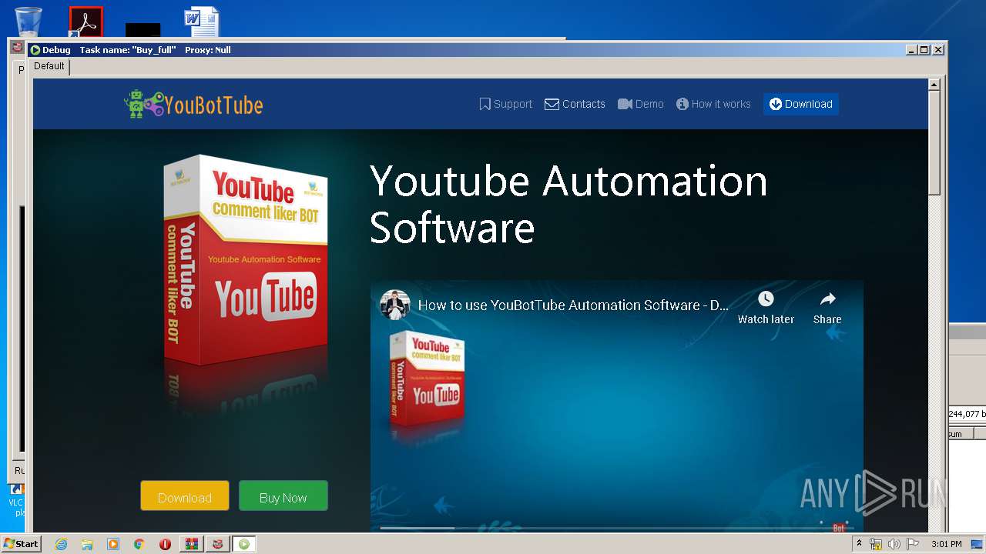Screen dimensions: 986x554
Task: Maximize the Debug window
Action: [925, 50]
